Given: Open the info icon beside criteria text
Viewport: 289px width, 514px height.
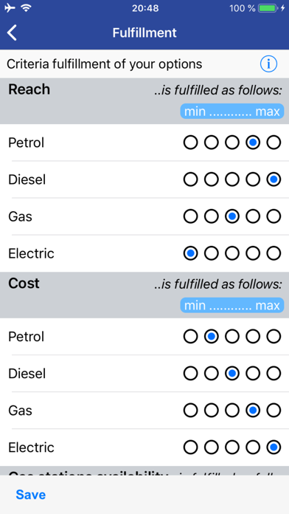Looking at the screenshot, I should click(268, 64).
